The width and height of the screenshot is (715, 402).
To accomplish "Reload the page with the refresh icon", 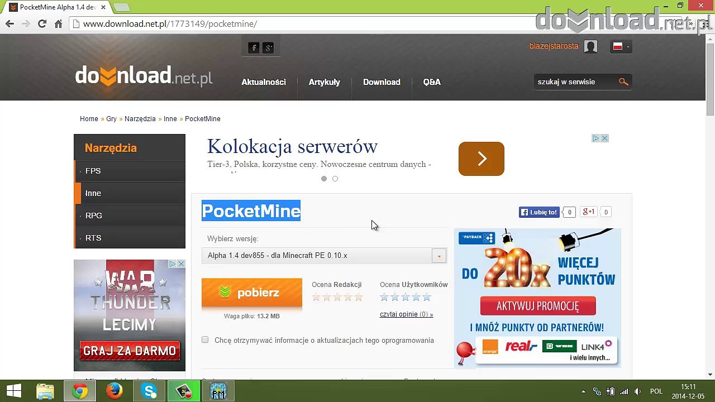I will pyautogui.click(x=42, y=24).
